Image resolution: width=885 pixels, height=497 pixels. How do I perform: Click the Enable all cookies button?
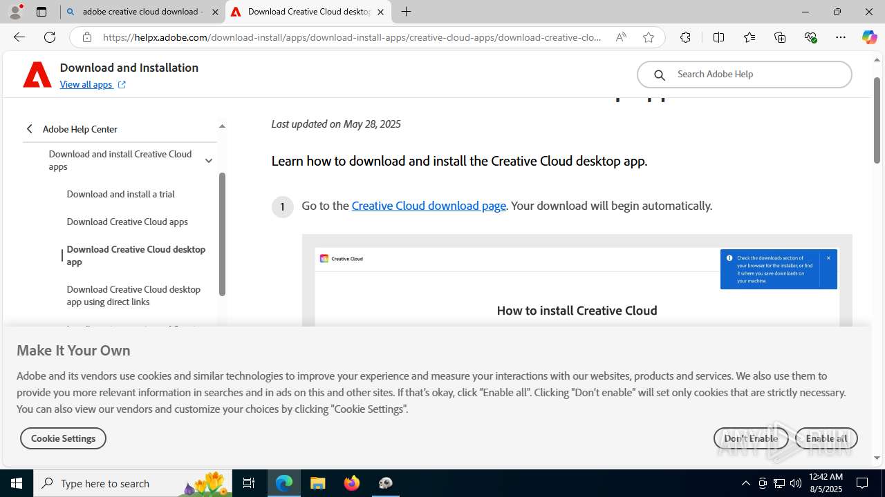[x=826, y=438]
